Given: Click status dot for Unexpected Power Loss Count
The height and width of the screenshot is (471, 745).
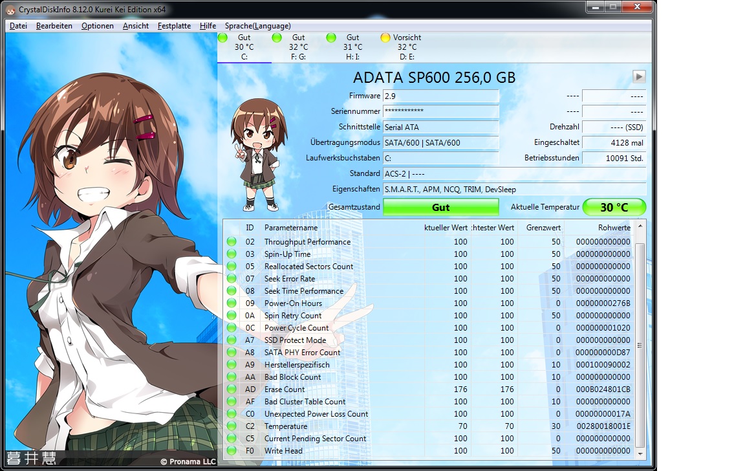Looking at the screenshot, I should pyautogui.click(x=232, y=414).
